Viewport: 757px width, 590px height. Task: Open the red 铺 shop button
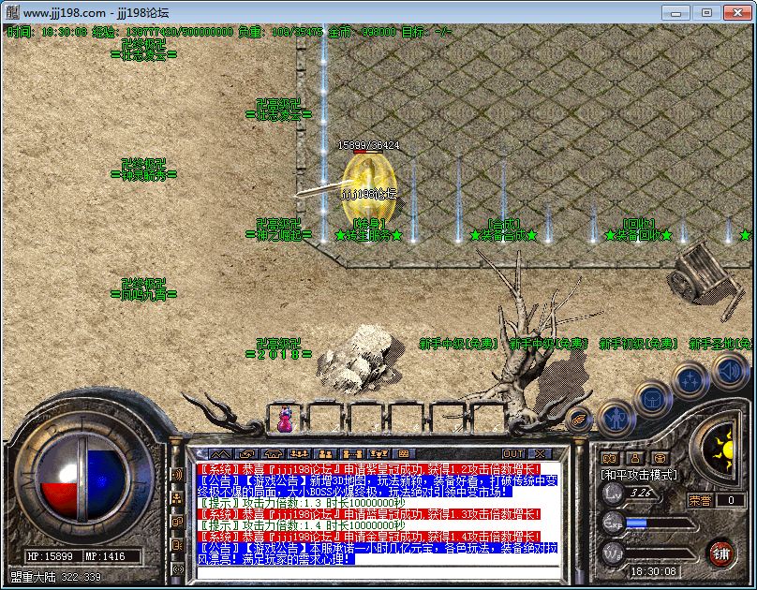click(x=721, y=553)
